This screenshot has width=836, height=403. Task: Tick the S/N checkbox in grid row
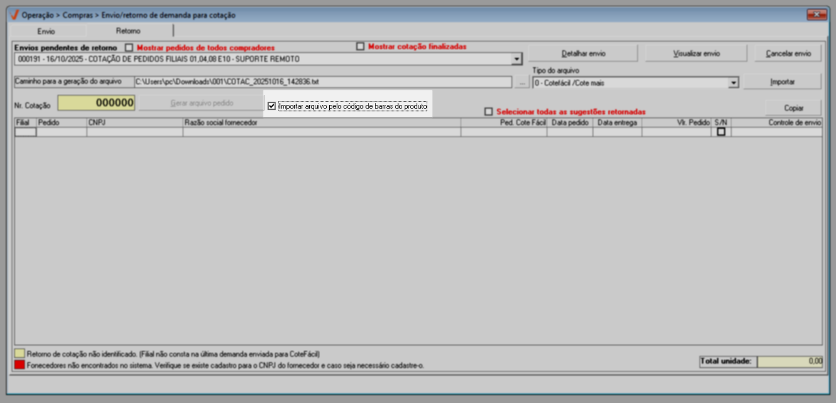[x=721, y=131]
